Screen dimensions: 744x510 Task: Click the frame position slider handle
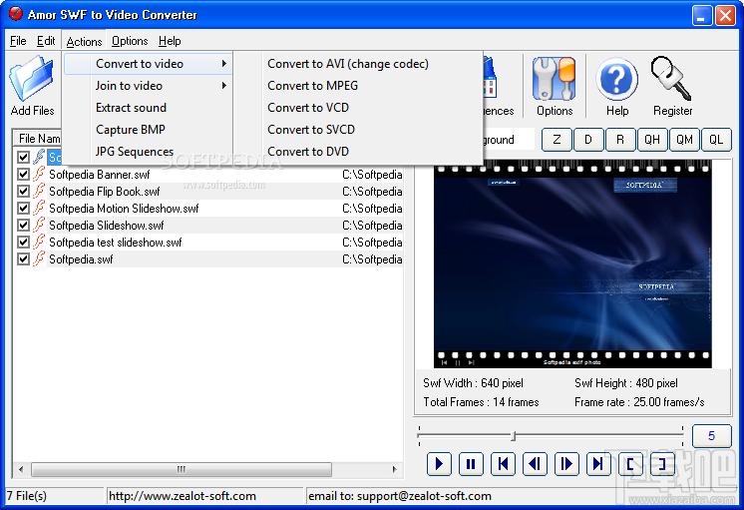tap(513, 435)
